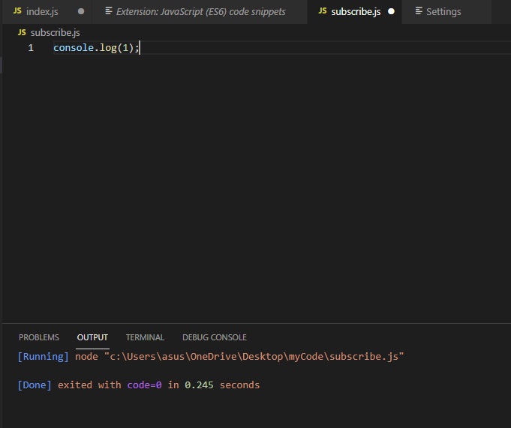Click JS file icon on index.js tab
This screenshot has height=428, width=511.
[17, 11]
